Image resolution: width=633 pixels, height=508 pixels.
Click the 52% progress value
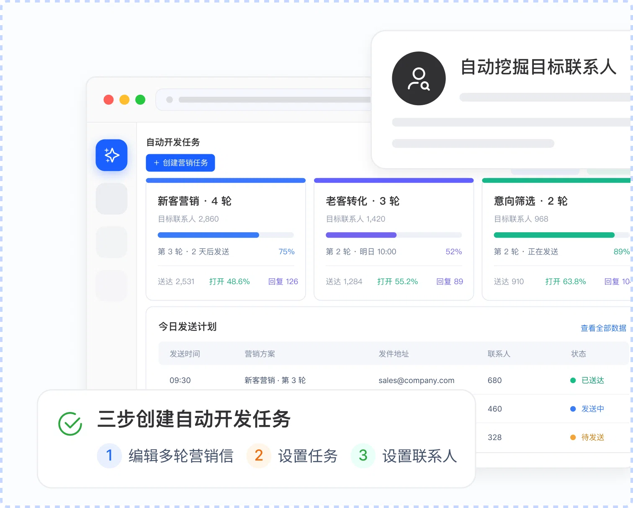click(x=454, y=252)
